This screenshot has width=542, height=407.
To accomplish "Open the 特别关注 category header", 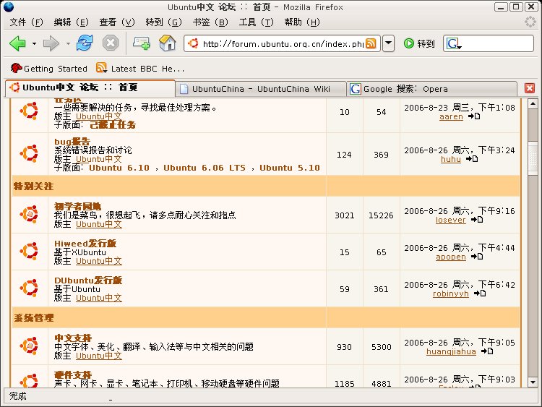I will (33, 187).
